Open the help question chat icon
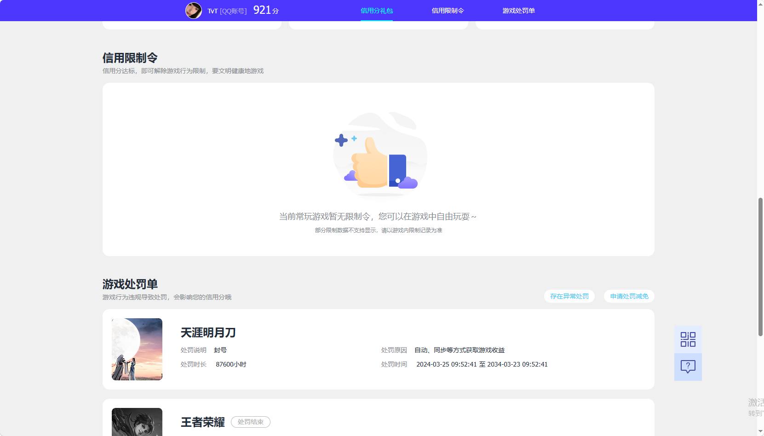This screenshot has height=436, width=764. coord(688,367)
